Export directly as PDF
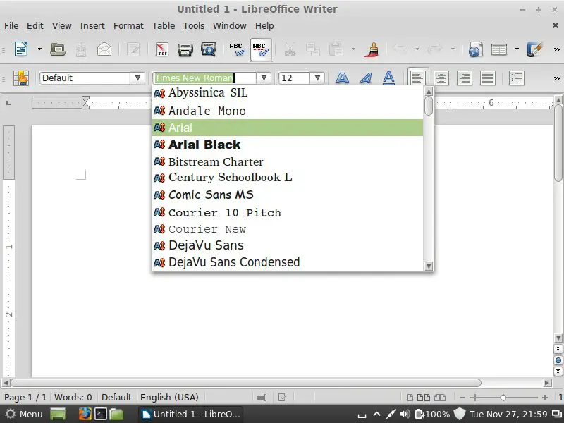 [162, 49]
